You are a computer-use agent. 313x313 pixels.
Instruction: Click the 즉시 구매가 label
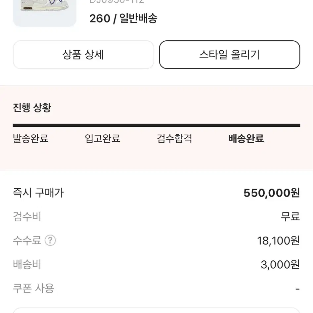point(38,193)
